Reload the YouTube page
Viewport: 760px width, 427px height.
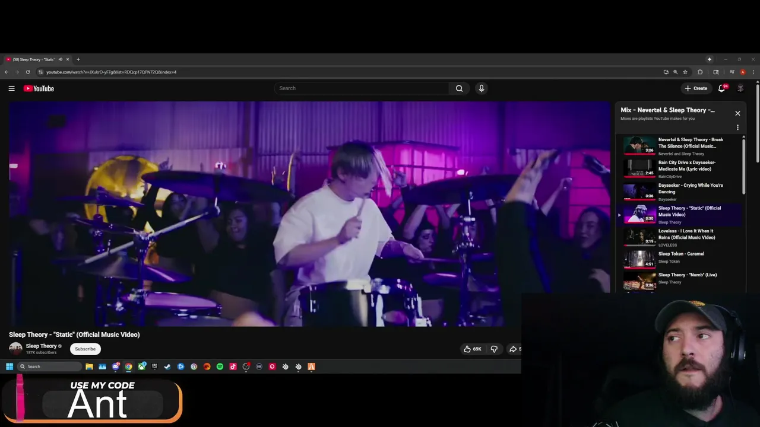click(x=27, y=72)
